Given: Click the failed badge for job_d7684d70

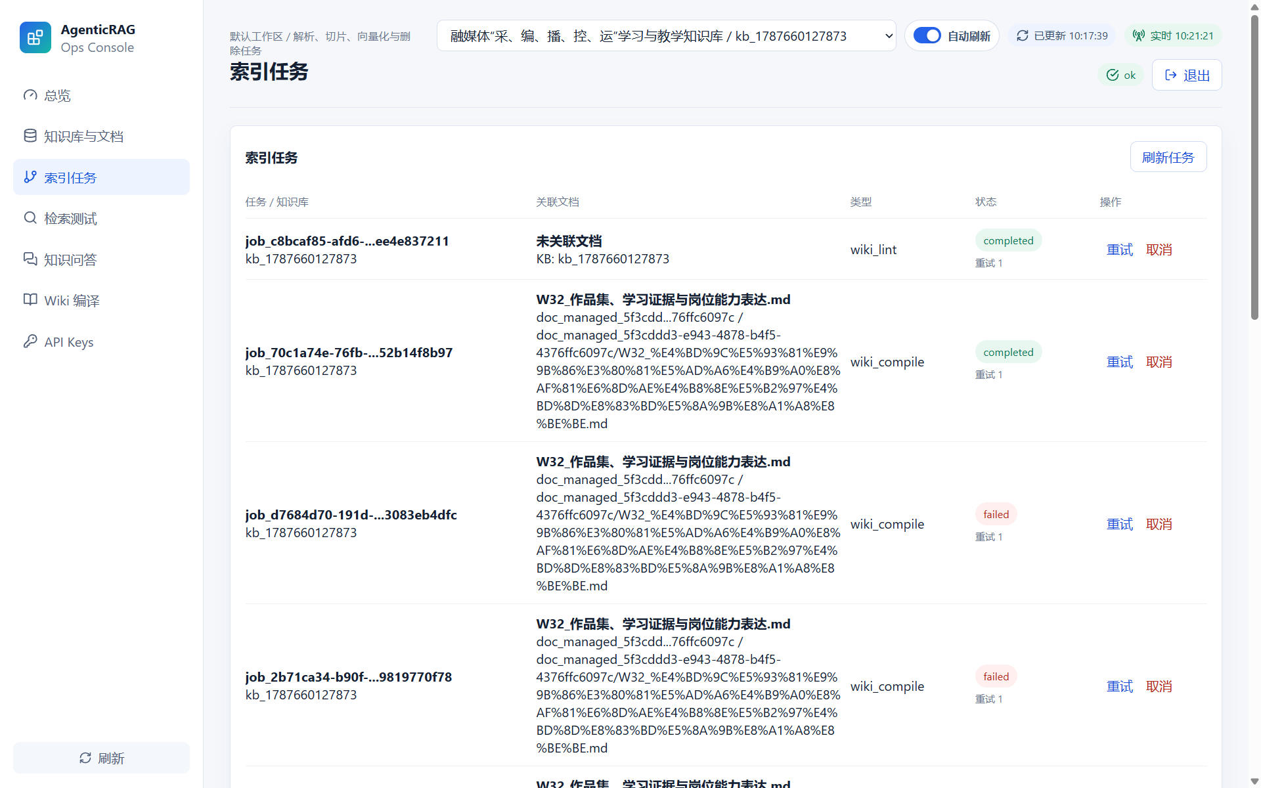Looking at the screenshot, I should click(x=996, y=514).
